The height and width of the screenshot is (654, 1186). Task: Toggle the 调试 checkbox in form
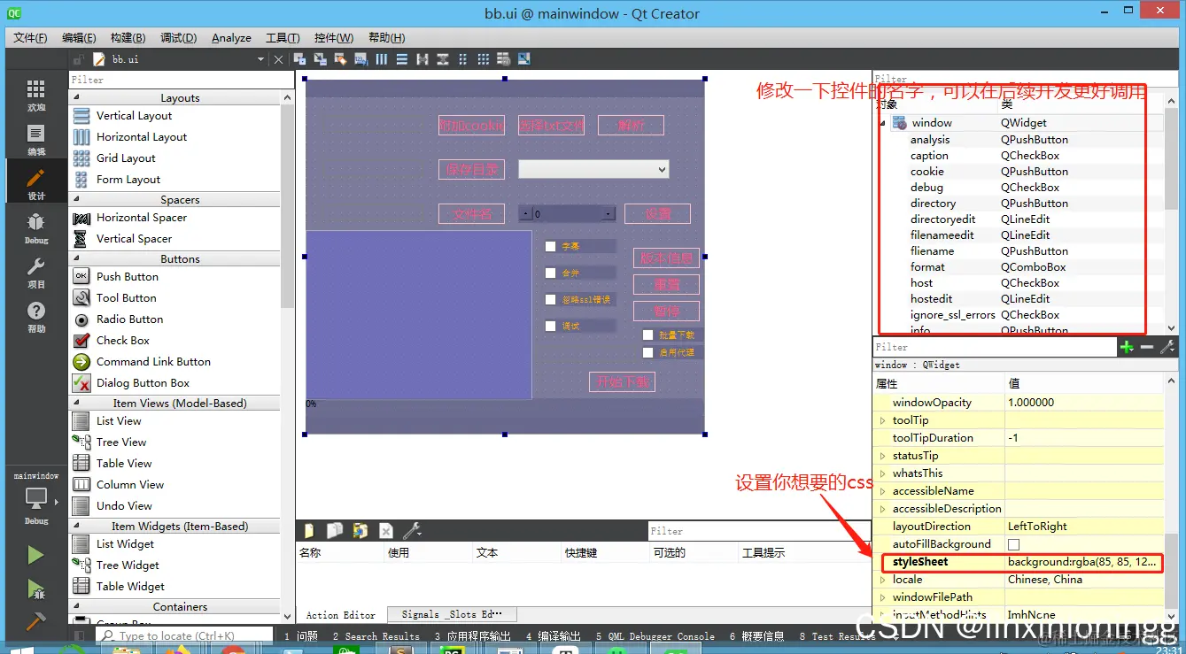(x=551, y=326)
